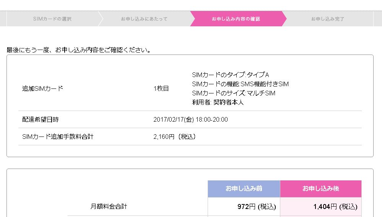This screenshot has height=217, width=382.
Task: Click the 2017/02/17(金) 18:00-20:00 delivery time
Action: 190,119
